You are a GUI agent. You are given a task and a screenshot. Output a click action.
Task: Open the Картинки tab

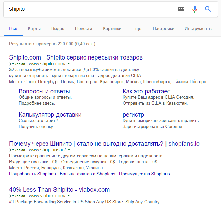pos(112,29)
